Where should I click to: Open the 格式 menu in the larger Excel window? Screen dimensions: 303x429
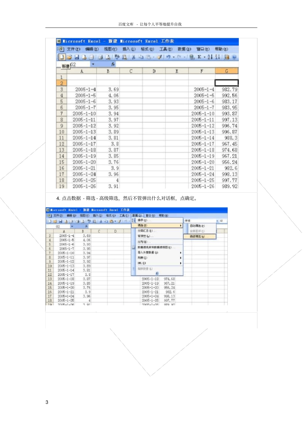click(147, 49)
